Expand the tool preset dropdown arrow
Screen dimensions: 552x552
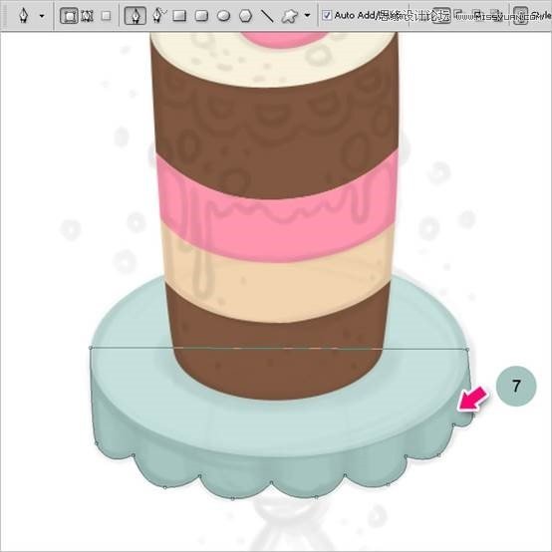pos(42,16)
